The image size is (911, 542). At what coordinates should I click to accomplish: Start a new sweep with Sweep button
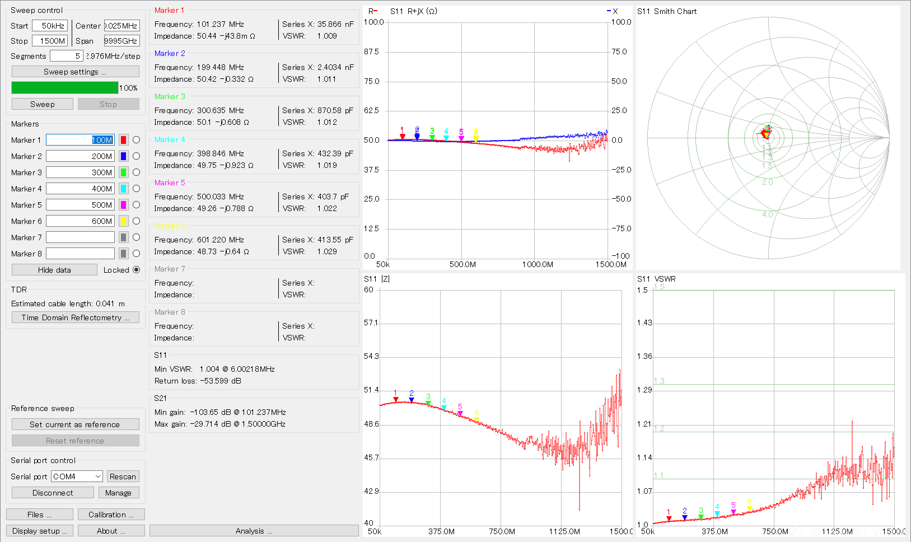coord(43,104)
